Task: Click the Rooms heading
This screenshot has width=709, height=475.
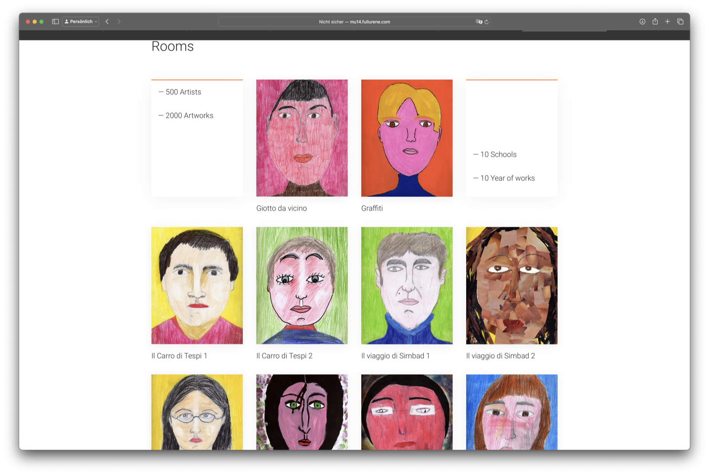Action: (173, 47)
